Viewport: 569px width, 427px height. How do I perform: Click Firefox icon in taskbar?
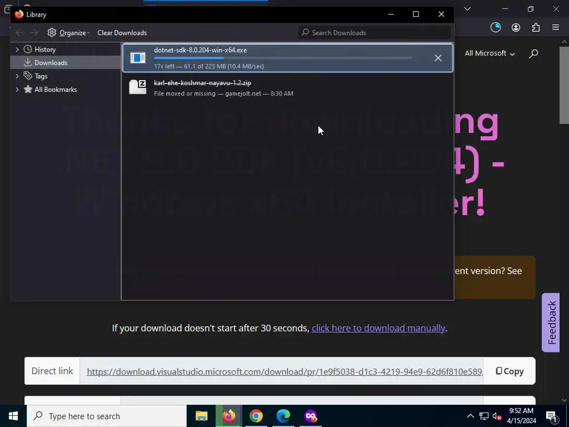click(228, 416)
